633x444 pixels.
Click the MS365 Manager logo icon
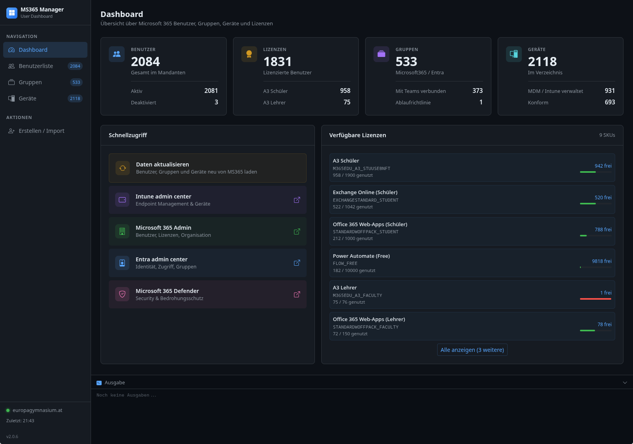click(x=12, y=13)
